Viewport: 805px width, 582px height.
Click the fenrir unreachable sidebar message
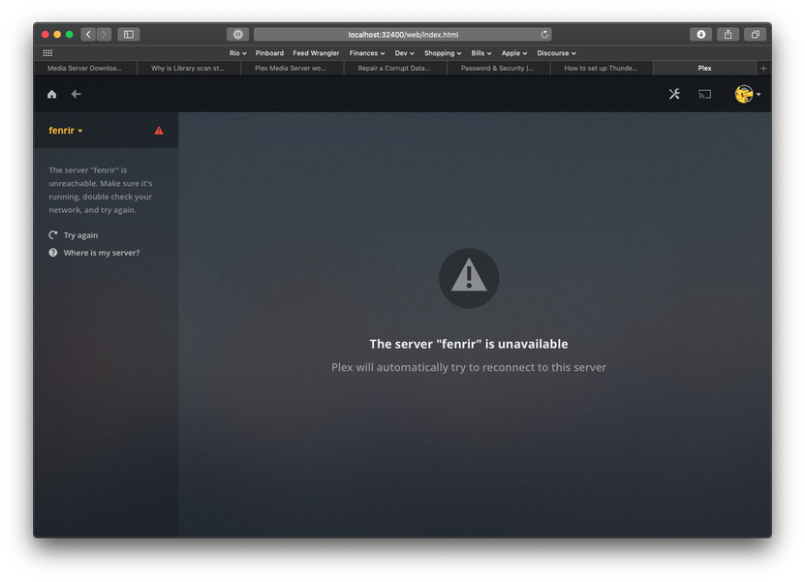point(101,190)
